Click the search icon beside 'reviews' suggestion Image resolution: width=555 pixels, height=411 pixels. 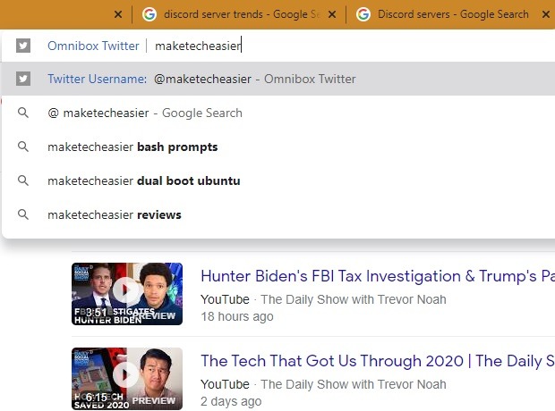[23, 214]
